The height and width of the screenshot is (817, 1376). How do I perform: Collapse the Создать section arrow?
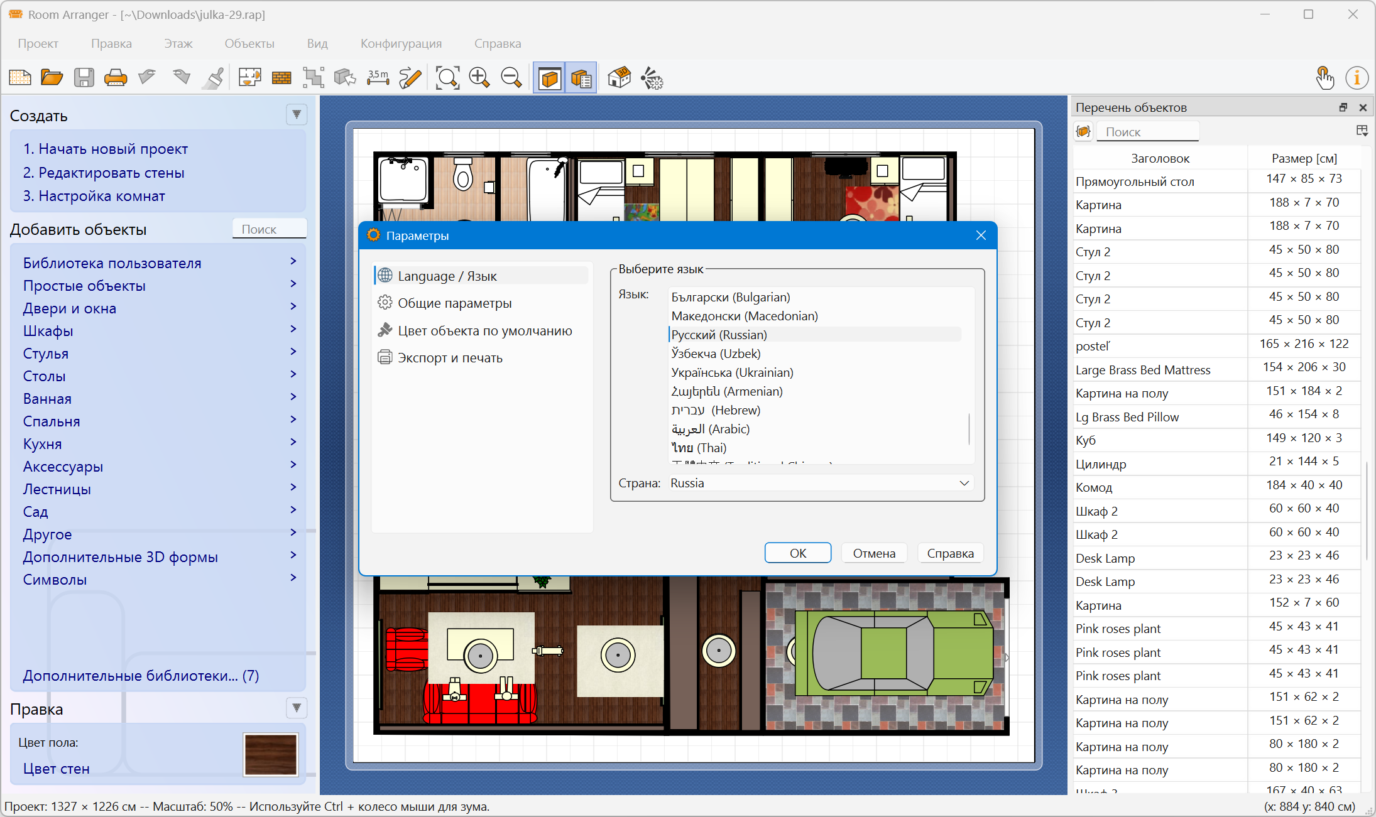pos(297,115)
